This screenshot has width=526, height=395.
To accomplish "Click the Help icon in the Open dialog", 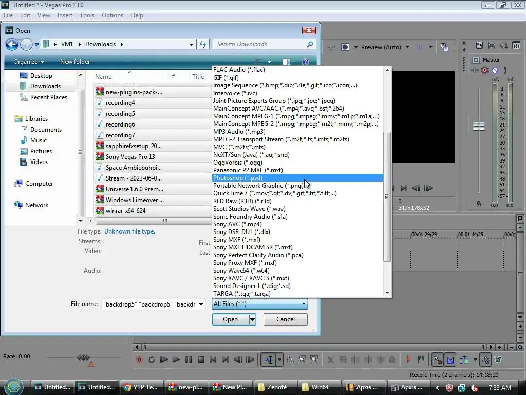I will 305,62.
